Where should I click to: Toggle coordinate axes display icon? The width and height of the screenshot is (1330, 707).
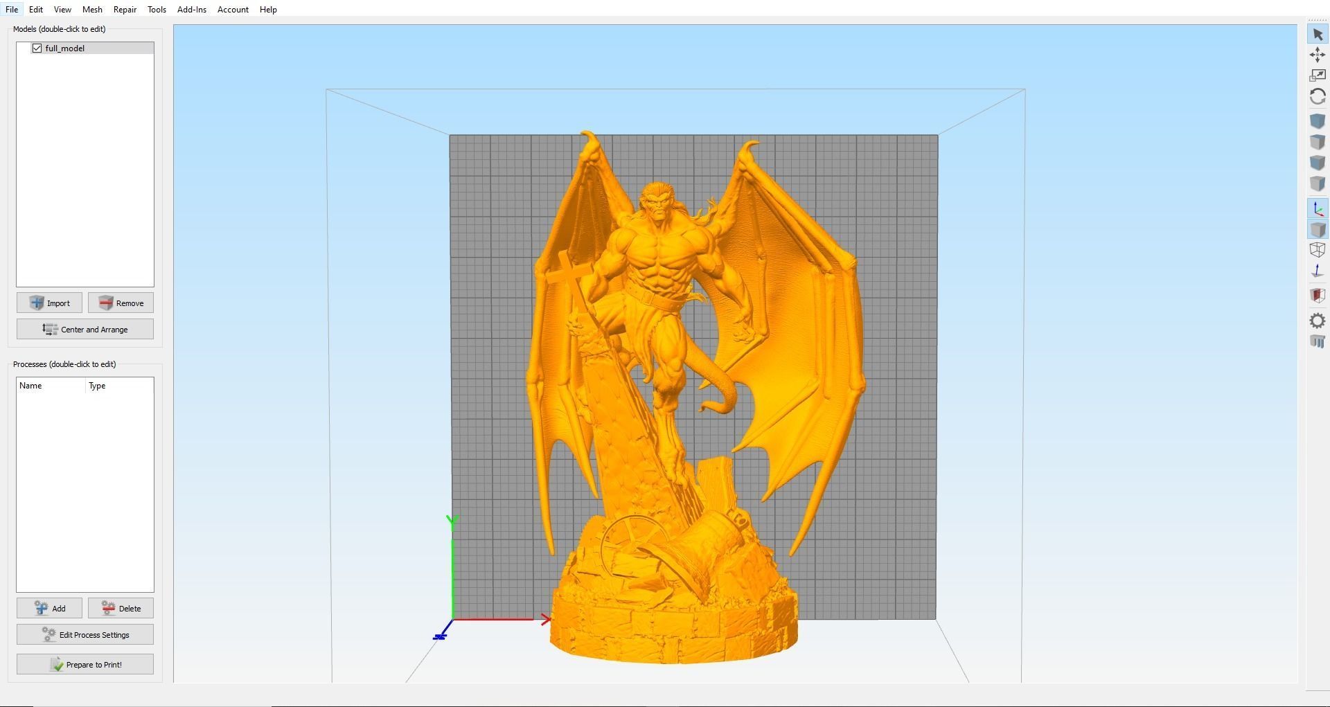point(1318,208)
